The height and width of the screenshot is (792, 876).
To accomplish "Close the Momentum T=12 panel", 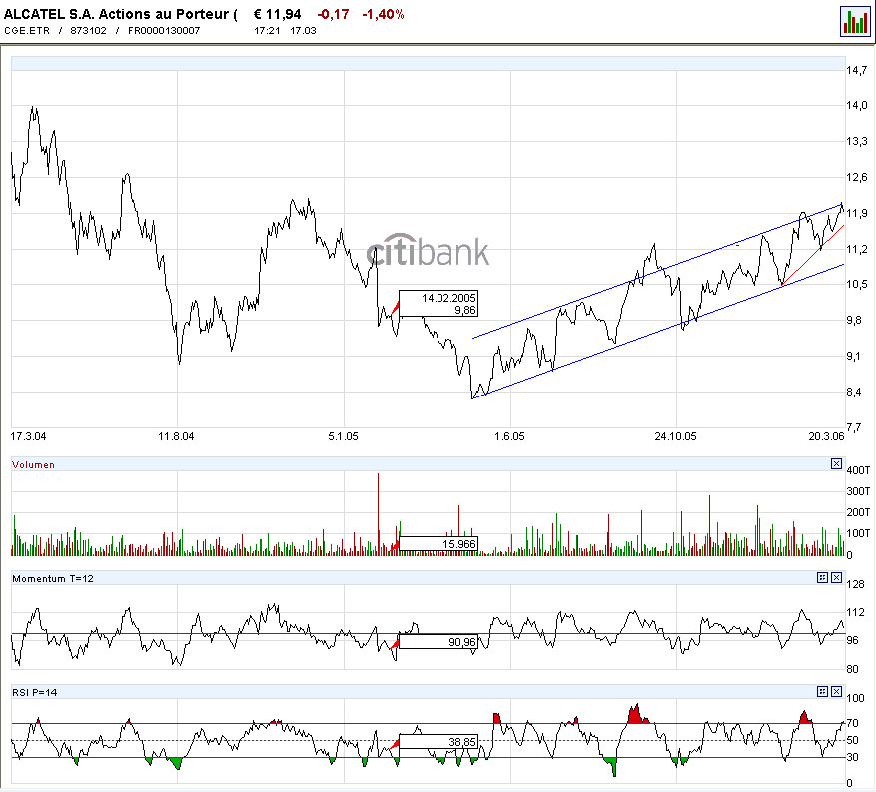I will 836,577.
